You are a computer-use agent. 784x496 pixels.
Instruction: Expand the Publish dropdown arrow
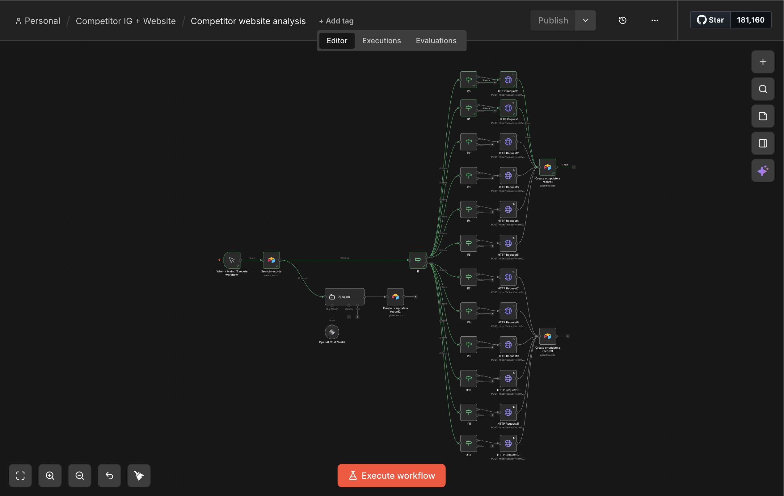pos(585,20)
